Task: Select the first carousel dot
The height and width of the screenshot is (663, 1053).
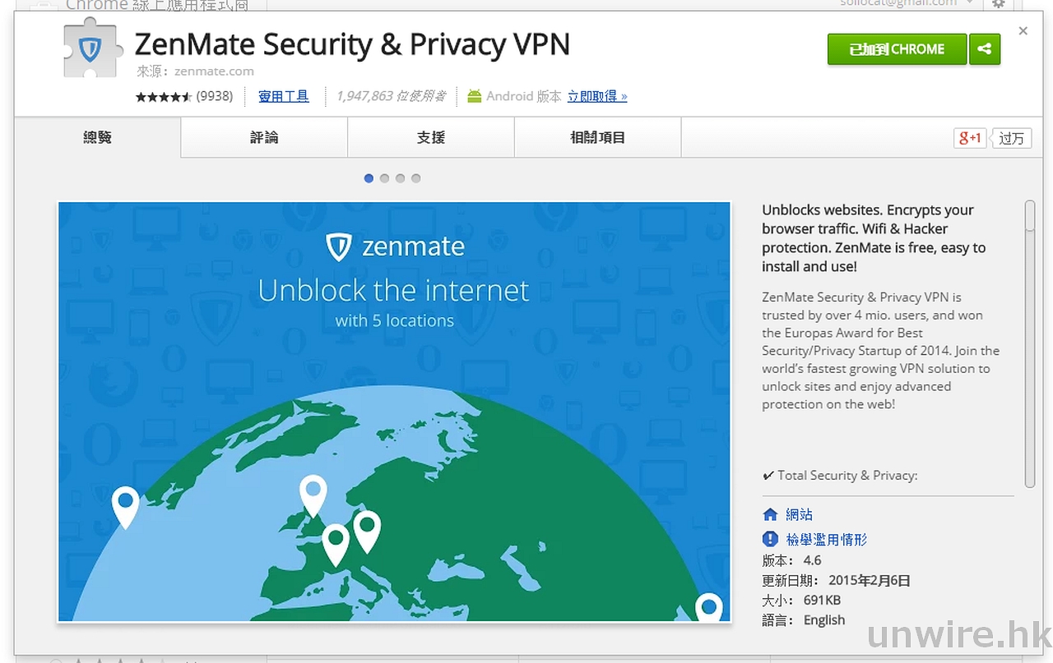Action: coord(369,178)
